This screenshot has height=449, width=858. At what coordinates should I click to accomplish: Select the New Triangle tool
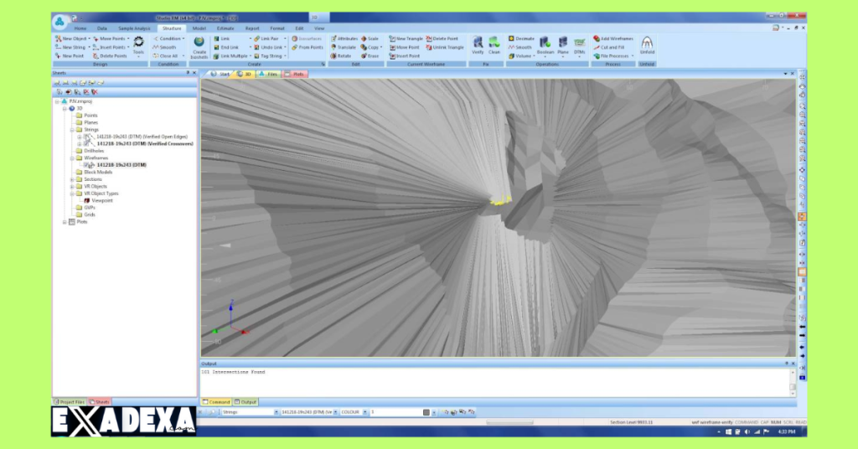click(x=406, y=39)
